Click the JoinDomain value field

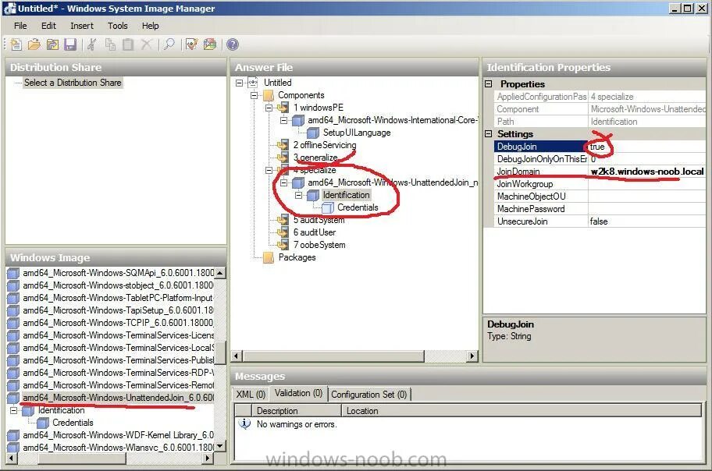point(646,172)
